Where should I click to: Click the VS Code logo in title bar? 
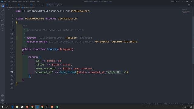tap(2, 2)
